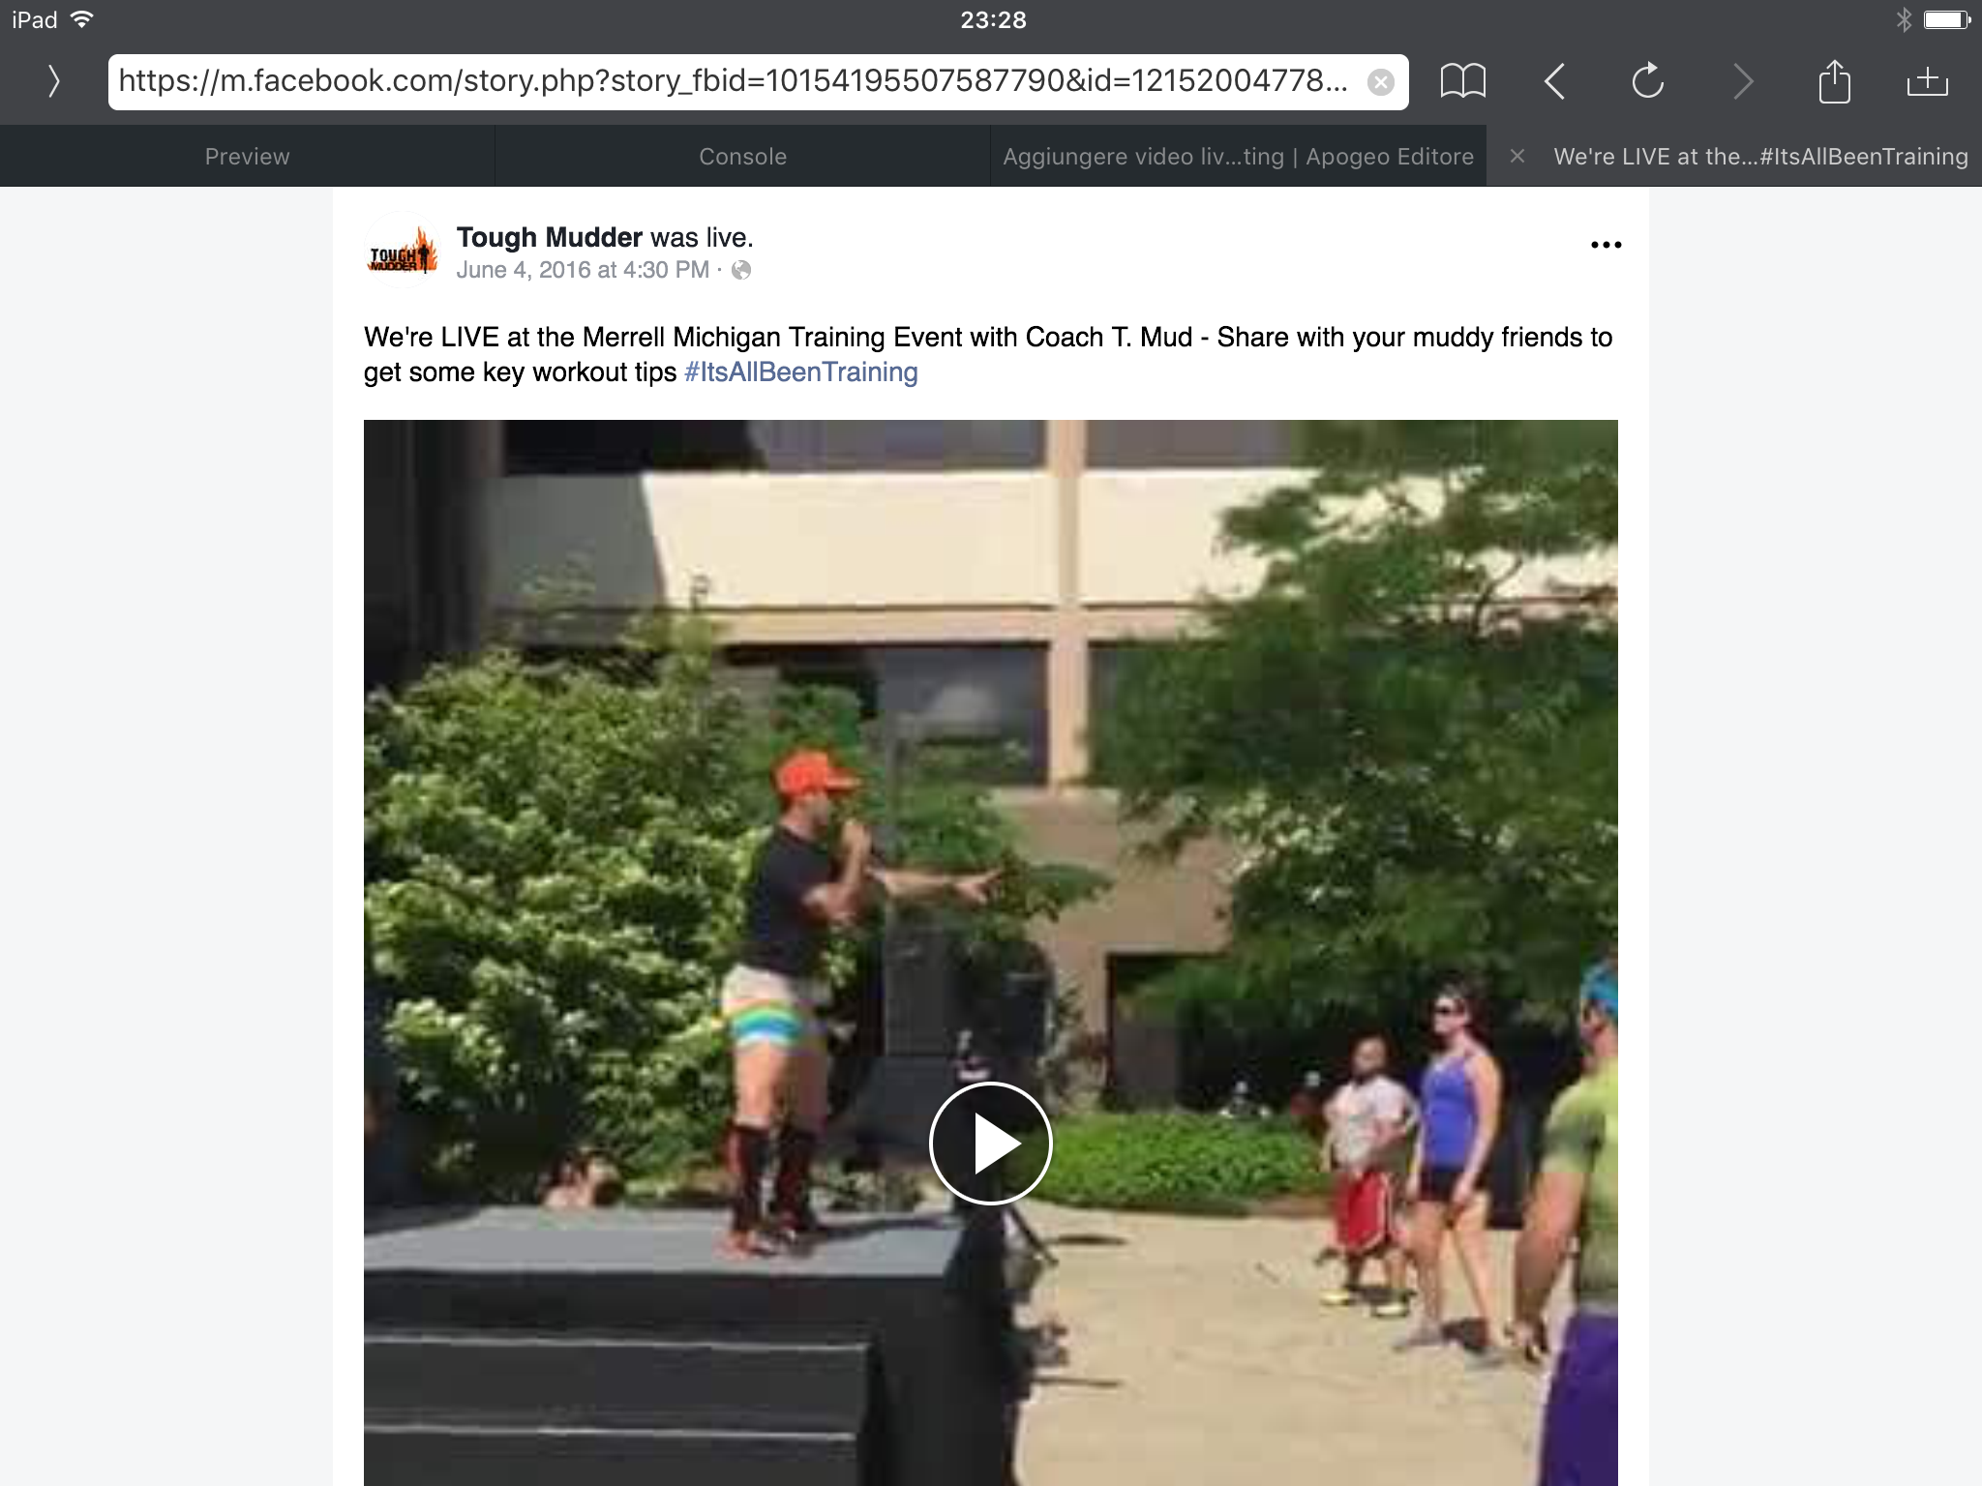Go forward with the right arrow
The image size is (1982, 1486).
pyautogui.click(x=1742, y=81)
